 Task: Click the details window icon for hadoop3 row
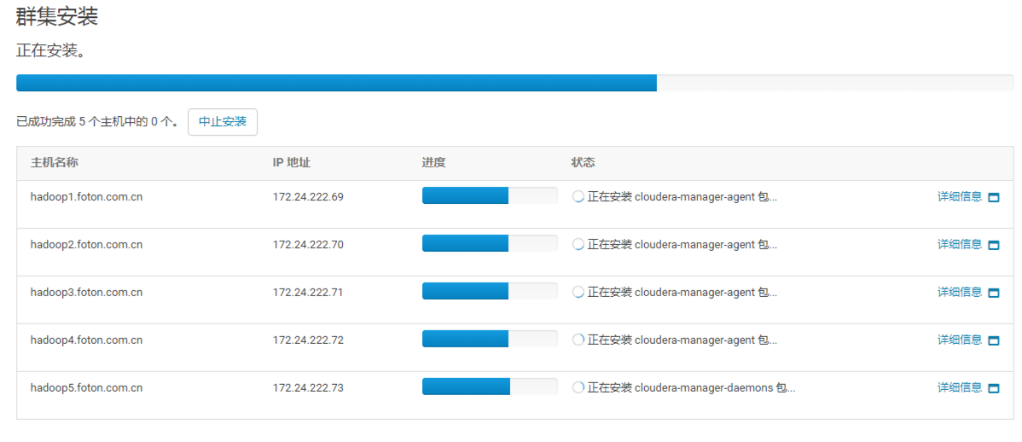(x=993, y=293)
